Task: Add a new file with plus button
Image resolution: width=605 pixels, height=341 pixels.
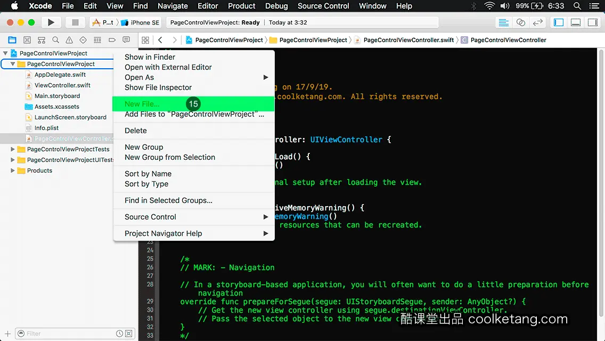Action: 7,334
